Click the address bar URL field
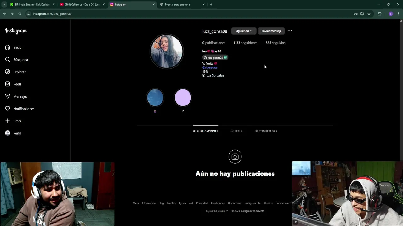403x226 pixels. tap(189, 14)
